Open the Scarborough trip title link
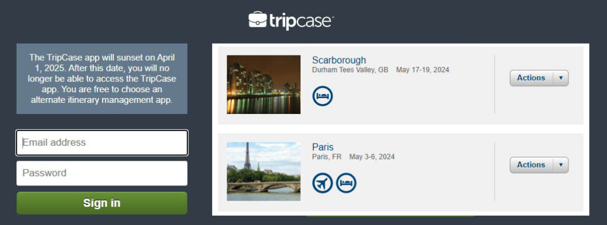Image resolution: width=607 pixels, height=225 pixels. coord(338,60)
